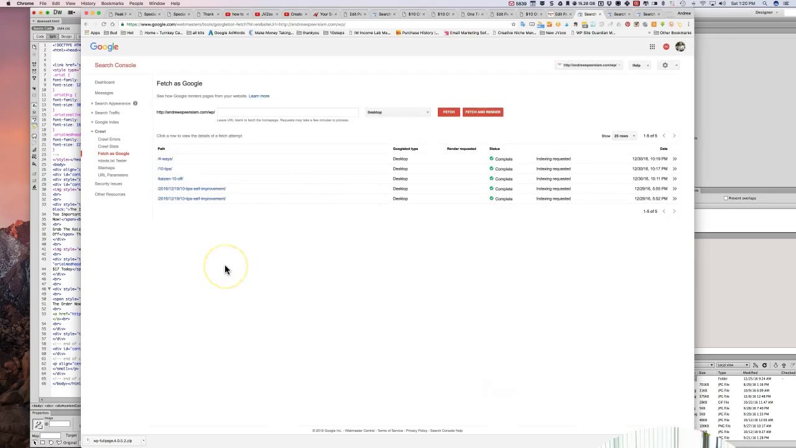Click the URL path input field
The width and height of the screenshot is (796, 448).
(x=287, y=112)
